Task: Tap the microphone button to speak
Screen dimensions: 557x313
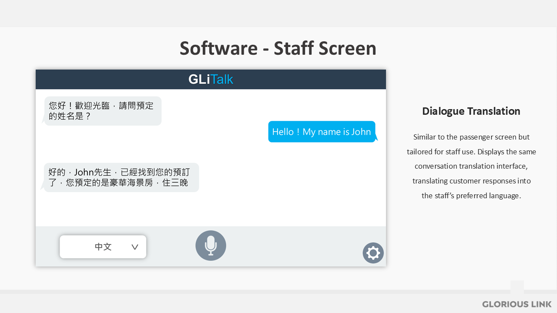Action: (211, 246)
